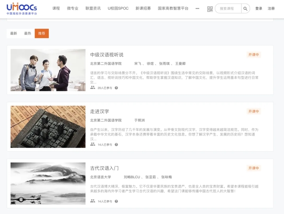Open the more menu ellipsis
This screenshot has width=284, height=214.
click(197, 8)
